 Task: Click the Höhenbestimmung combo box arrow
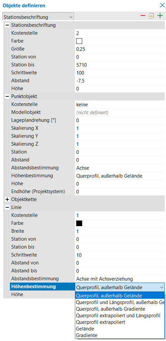pos(161,288)
